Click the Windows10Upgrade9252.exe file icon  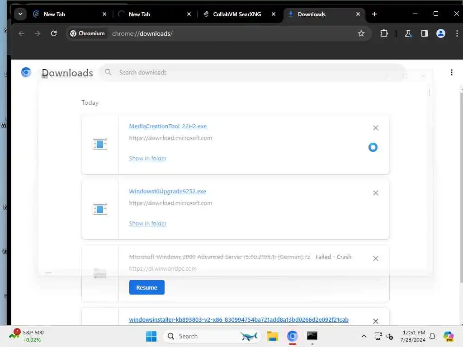tap(100, 209)
